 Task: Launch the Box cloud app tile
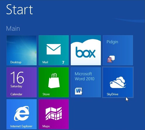click(x=86, y=50)
